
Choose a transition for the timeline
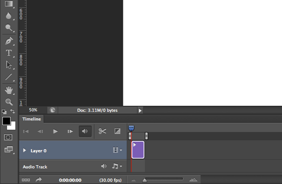pyautogui.click(x=117, y=131)
